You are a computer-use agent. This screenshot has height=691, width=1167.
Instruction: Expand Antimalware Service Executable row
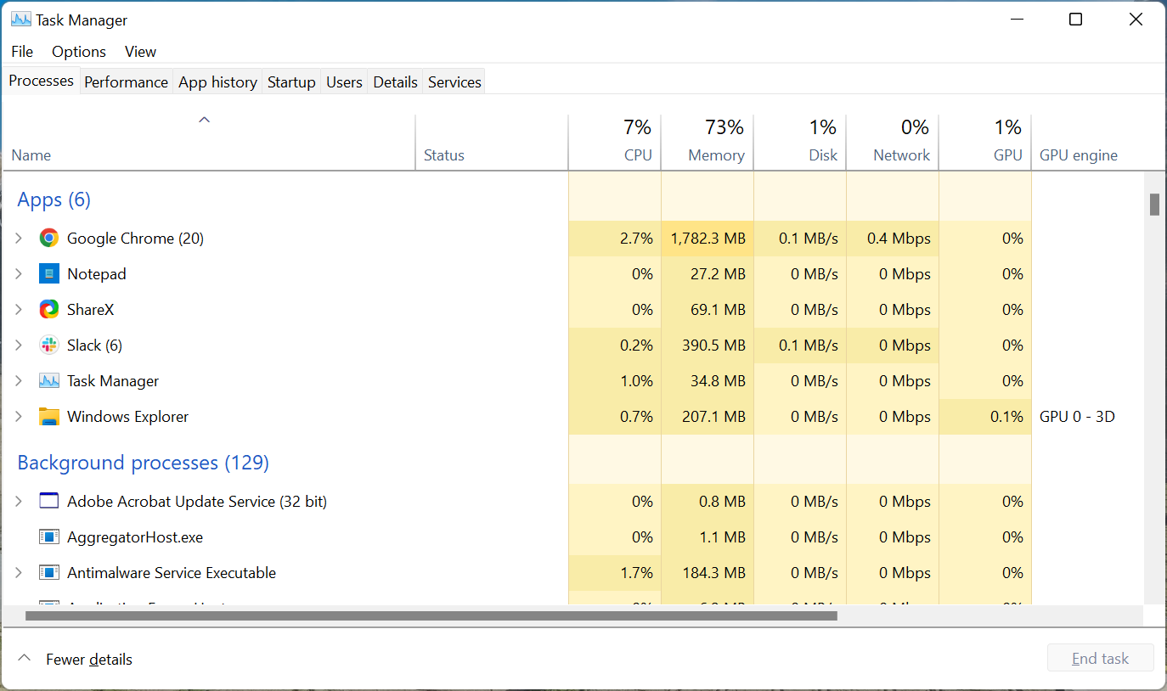point(19,573)
